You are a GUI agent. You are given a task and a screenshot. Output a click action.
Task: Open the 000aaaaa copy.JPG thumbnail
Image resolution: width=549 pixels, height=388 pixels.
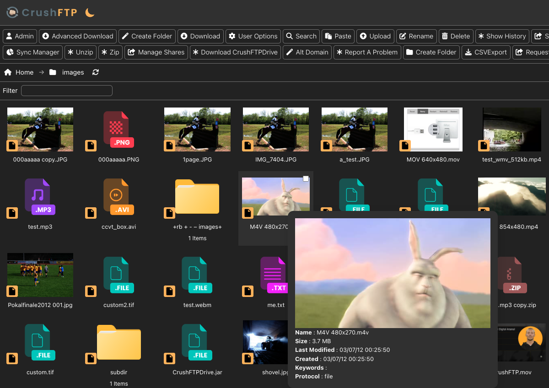coord(40,129)
